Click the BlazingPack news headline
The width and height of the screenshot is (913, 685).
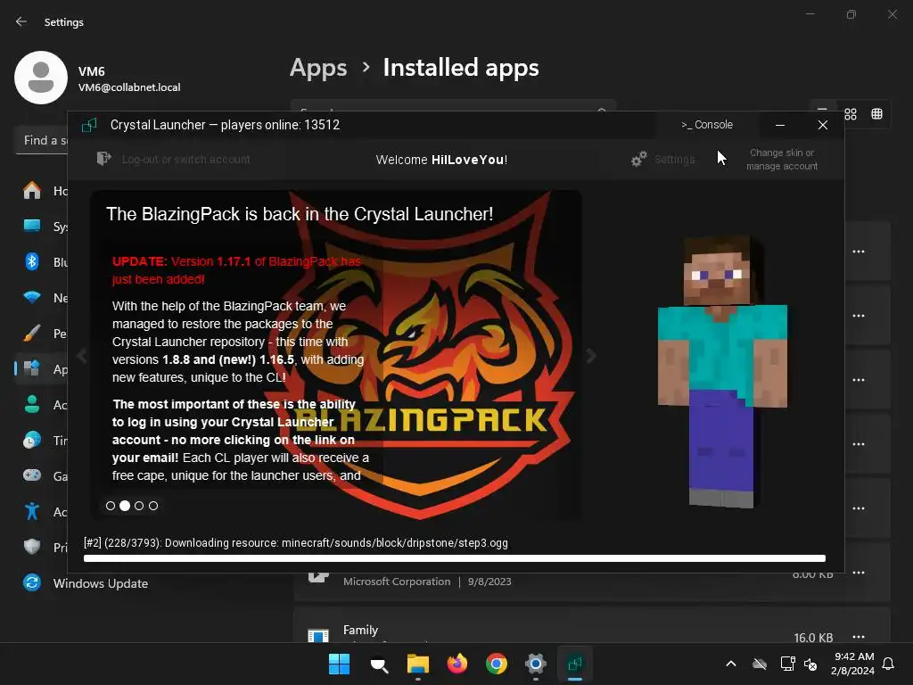[300, 214]
